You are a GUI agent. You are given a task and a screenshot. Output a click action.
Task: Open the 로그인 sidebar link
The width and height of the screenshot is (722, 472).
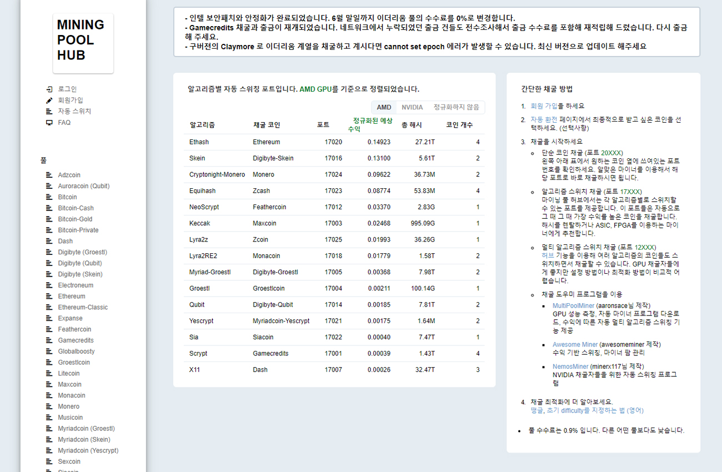[67, 89]
